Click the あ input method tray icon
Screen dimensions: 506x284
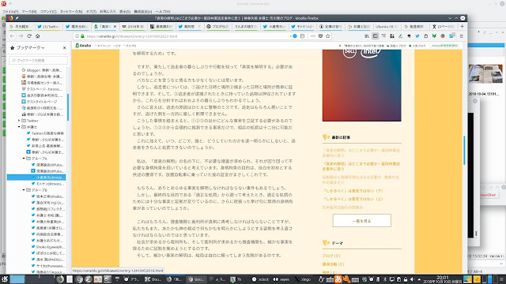point(338,279)
